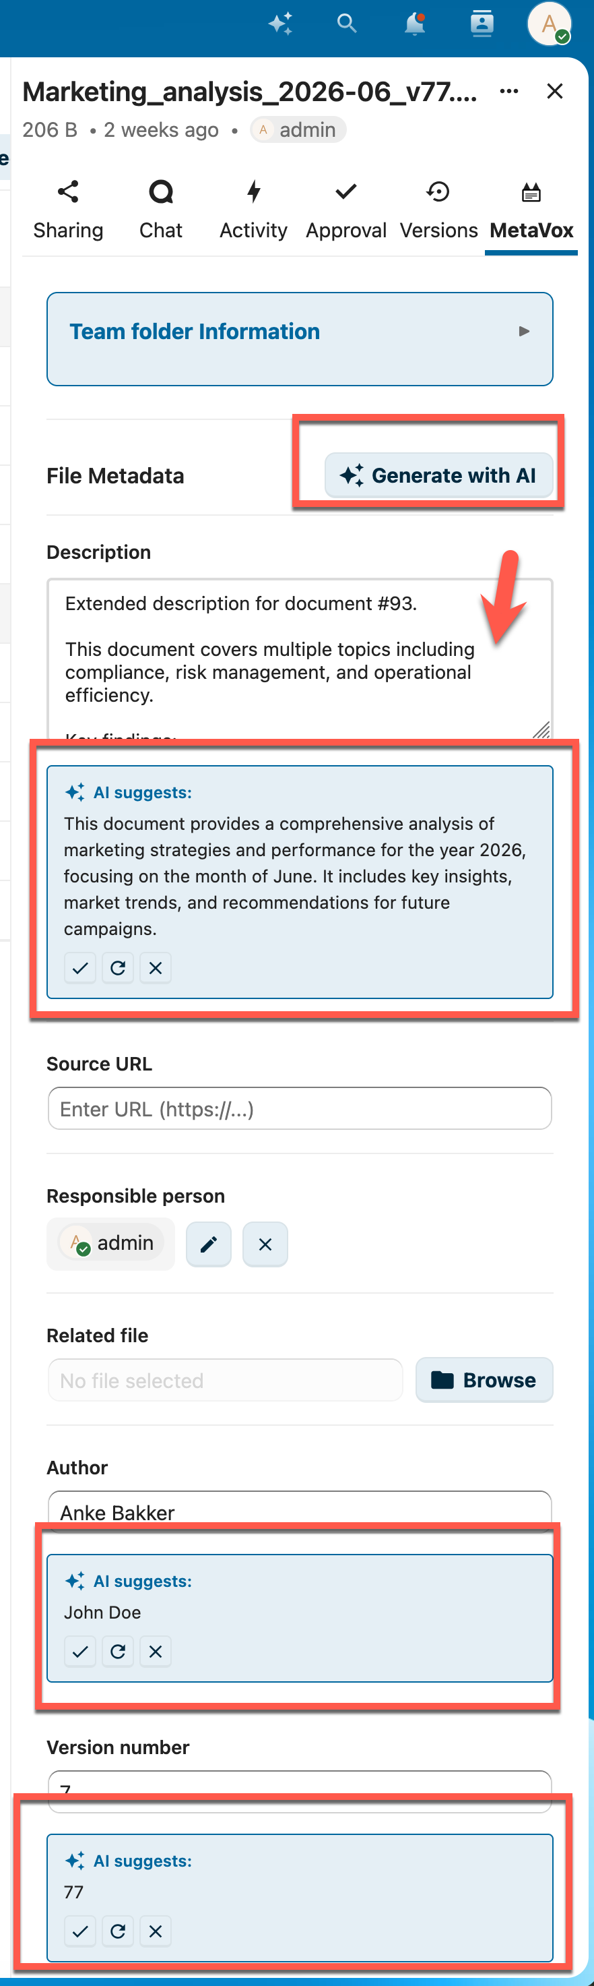Dismiss the AI version number suggestion
594x1986 pixels.
tap(156, 1931)
